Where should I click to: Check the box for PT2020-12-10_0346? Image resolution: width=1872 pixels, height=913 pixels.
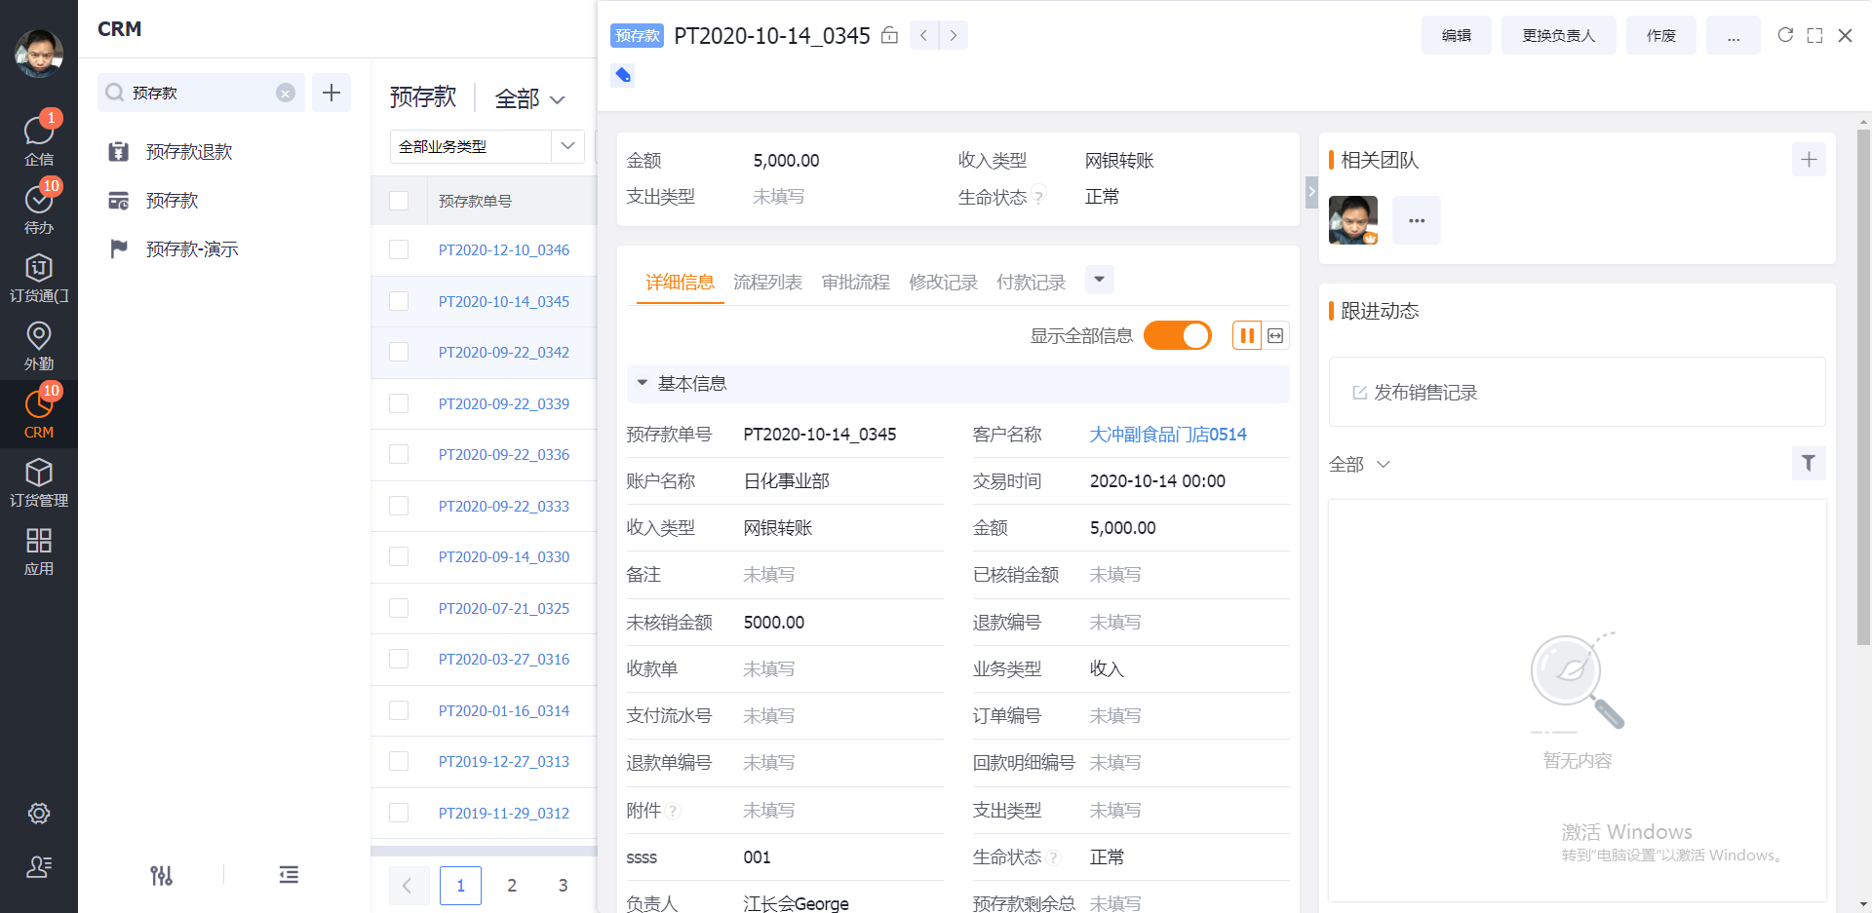399,249
